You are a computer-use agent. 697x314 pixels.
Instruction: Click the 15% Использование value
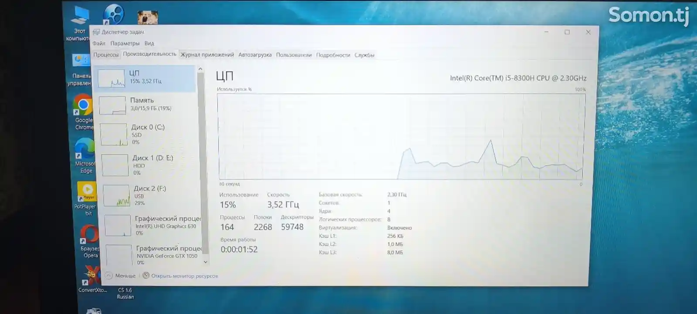click(228, 205)
